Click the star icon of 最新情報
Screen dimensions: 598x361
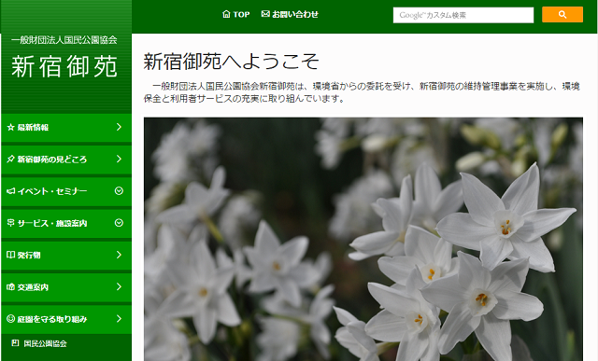[10, 127]
